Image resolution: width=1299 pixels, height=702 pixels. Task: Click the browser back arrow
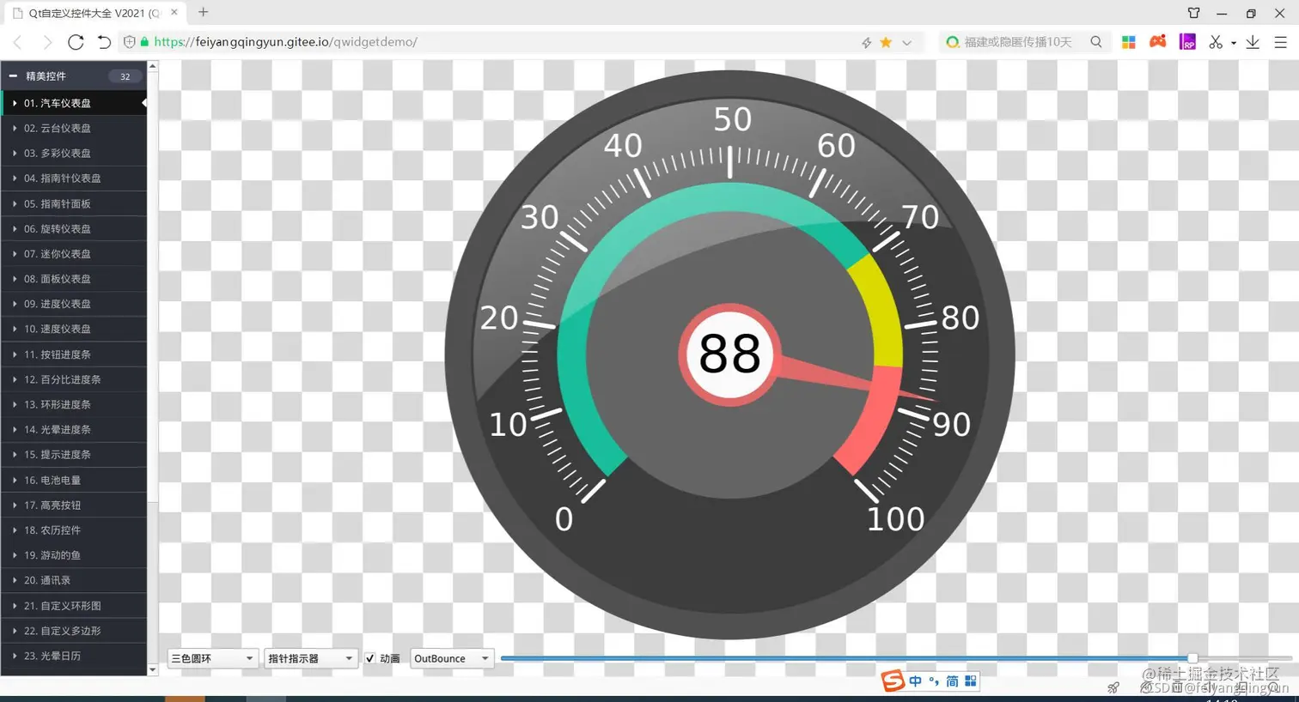tap(18, 42)
